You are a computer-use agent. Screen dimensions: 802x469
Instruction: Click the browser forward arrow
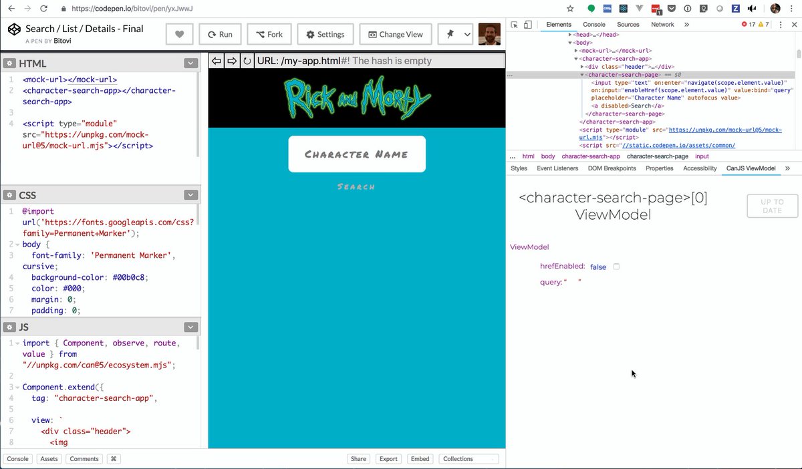(x=27, y=9)
